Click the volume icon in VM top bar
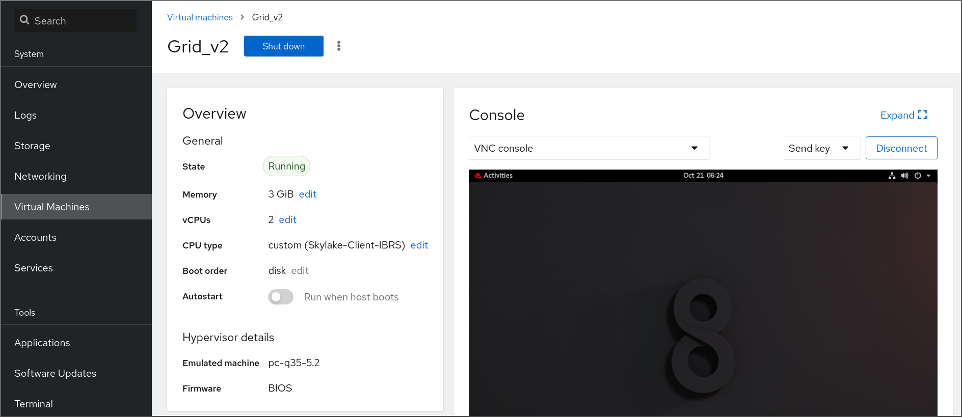 (904, 176)
